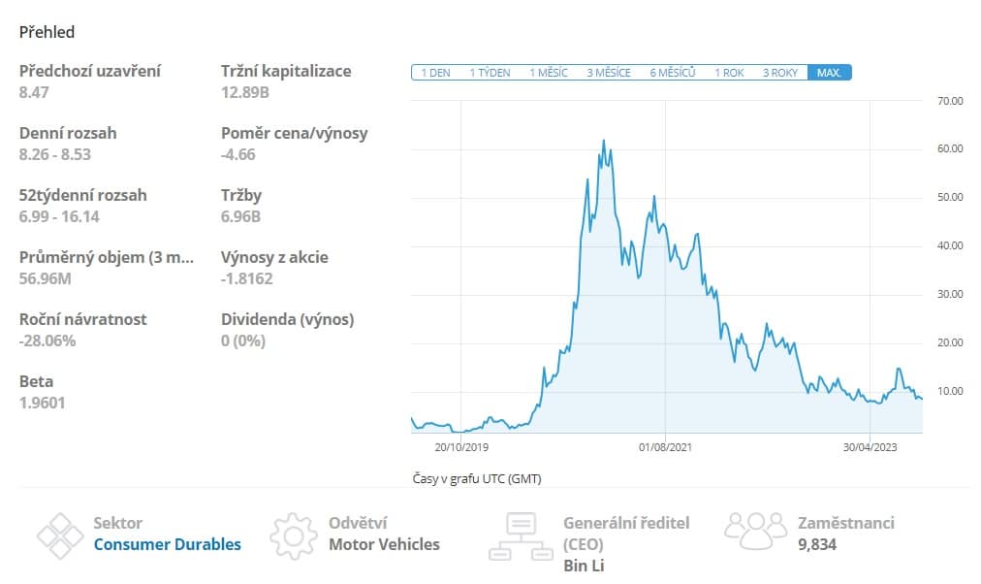Select the 3 ROKY chart period
The height and width of the screenshot is (584, 981).
click(781, 72)
